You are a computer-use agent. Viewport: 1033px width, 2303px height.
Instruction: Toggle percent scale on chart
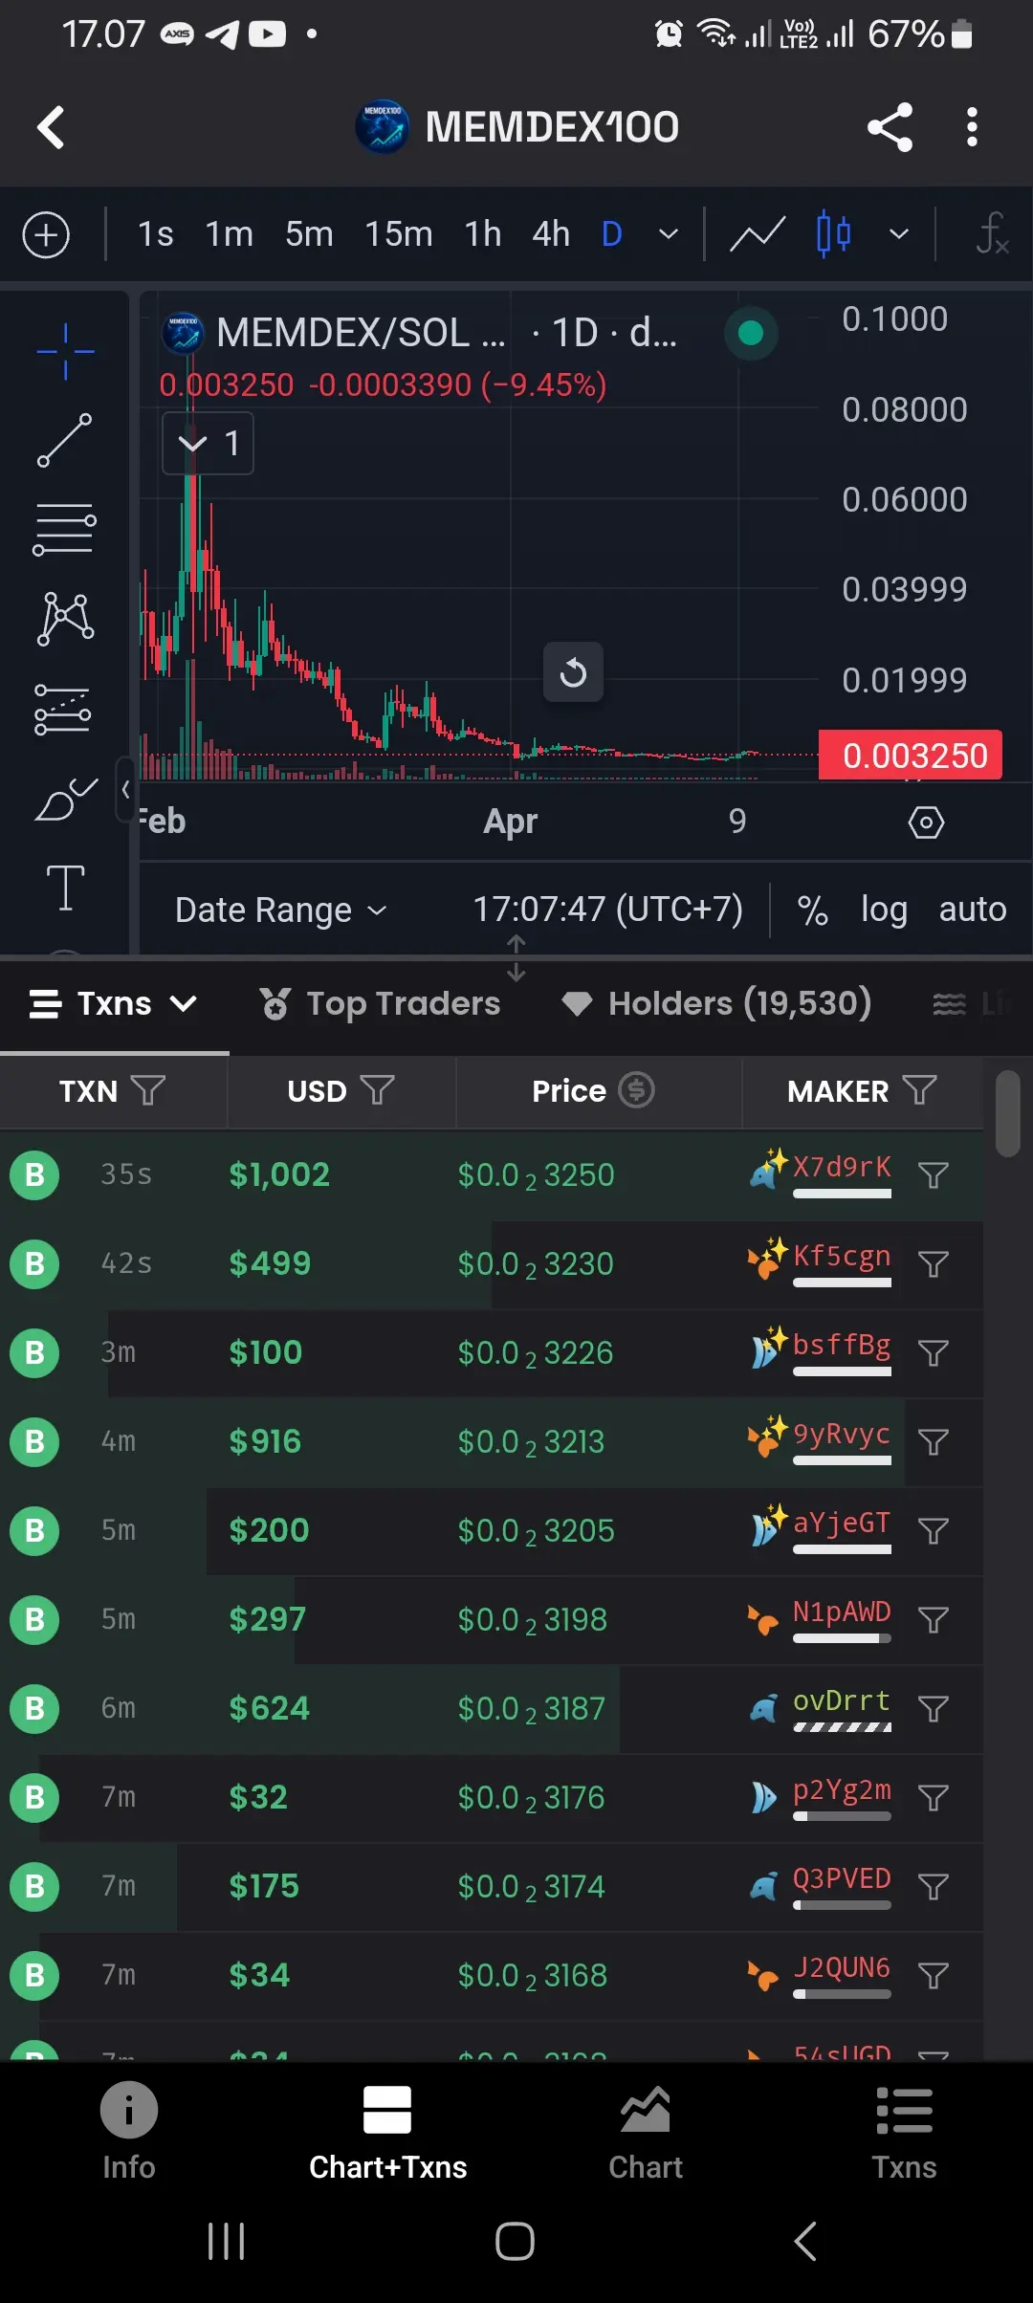[x=813, y=910]
